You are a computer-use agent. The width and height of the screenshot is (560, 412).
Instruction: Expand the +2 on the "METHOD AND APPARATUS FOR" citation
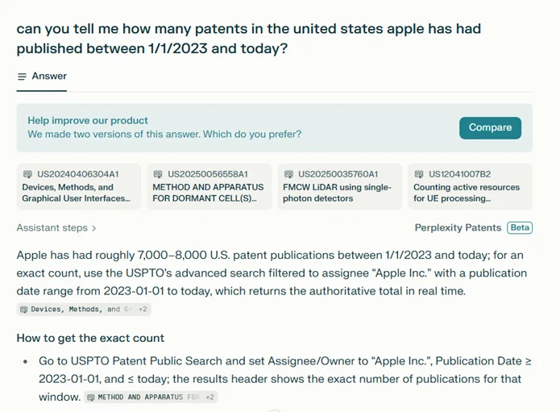coord(209,397)
